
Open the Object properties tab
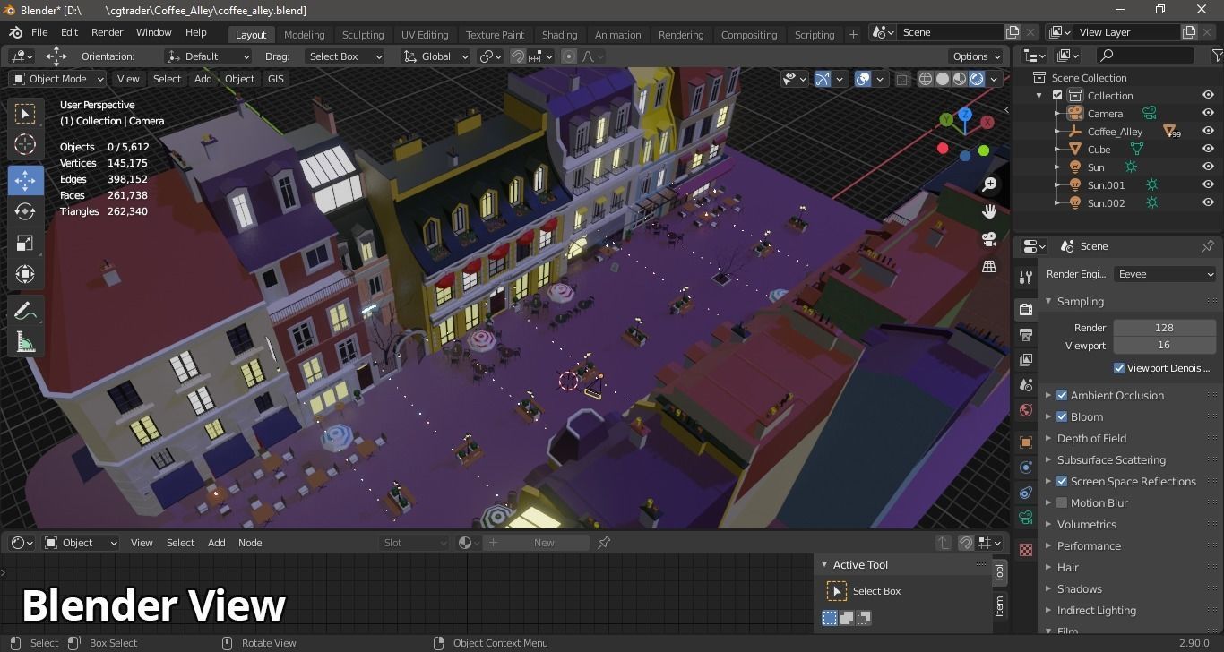(x=1026, y=442)
